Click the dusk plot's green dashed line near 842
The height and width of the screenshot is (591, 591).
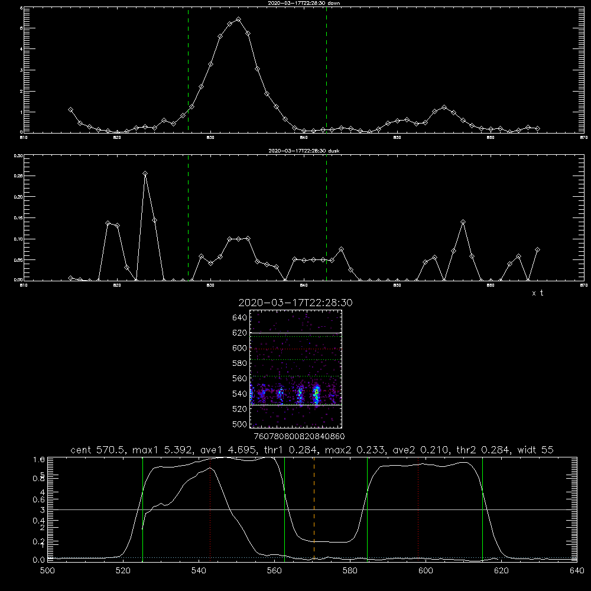(x=326, y=217)
